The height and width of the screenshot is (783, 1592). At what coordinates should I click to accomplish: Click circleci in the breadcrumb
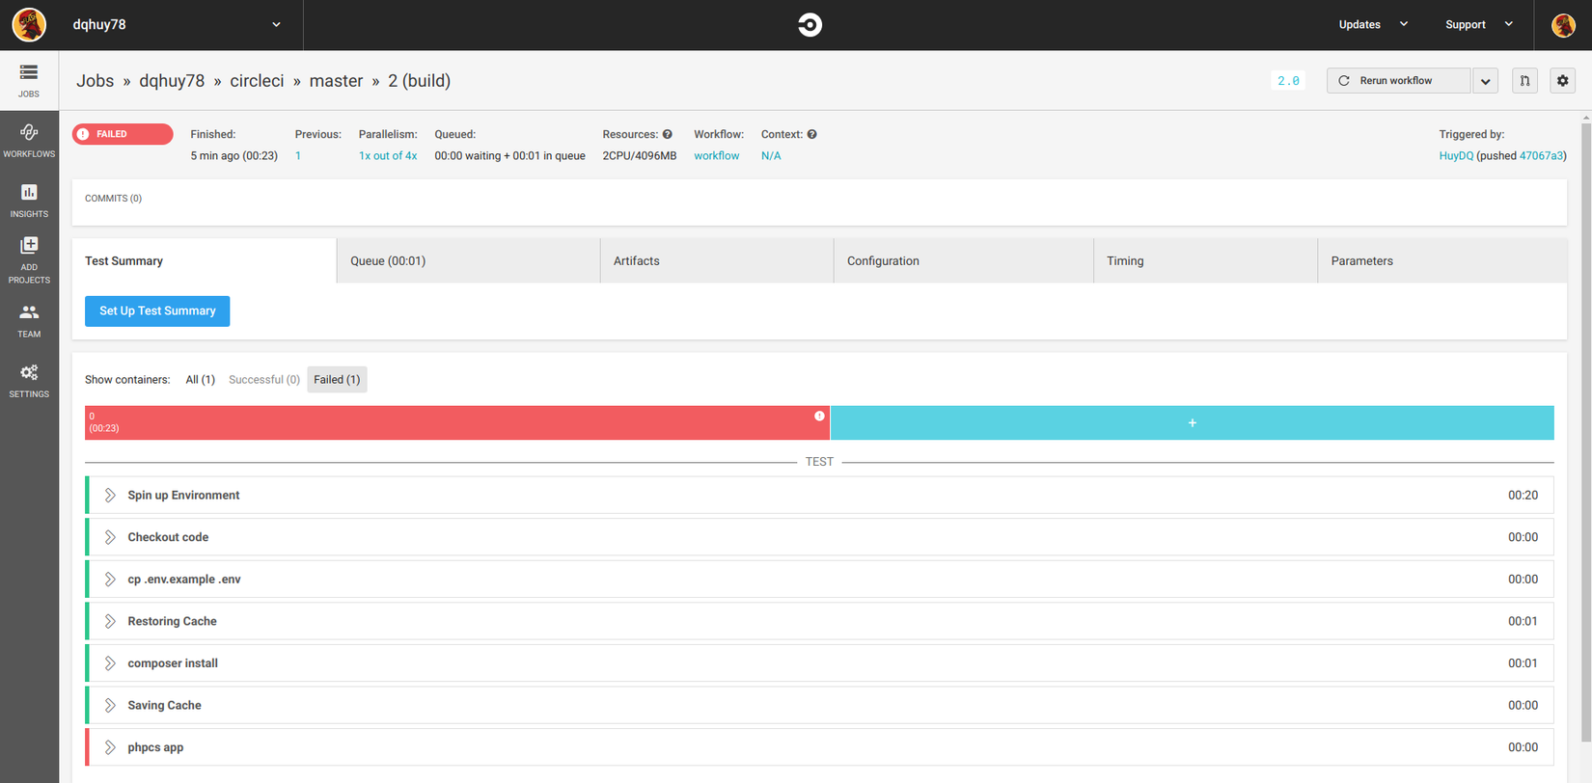point(257,81)
